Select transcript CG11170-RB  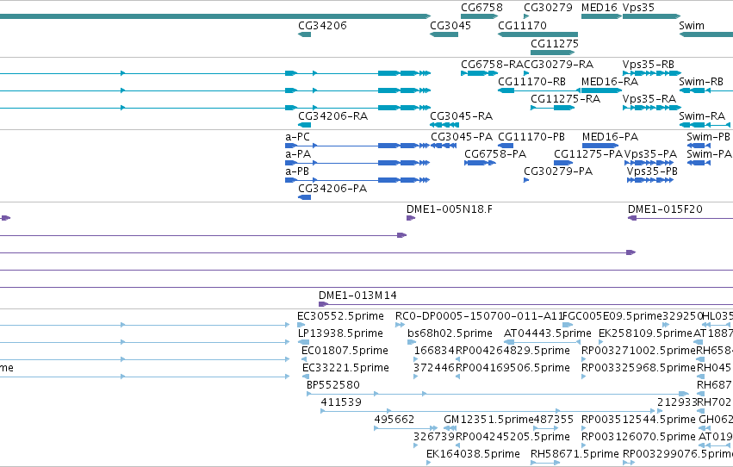click(539, 90)
